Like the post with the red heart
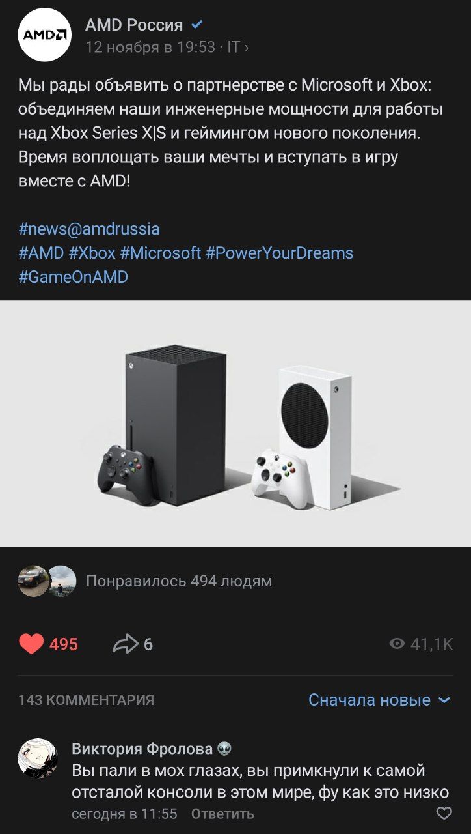The height and width of the screenshot is (834, 471). (31, 644)
